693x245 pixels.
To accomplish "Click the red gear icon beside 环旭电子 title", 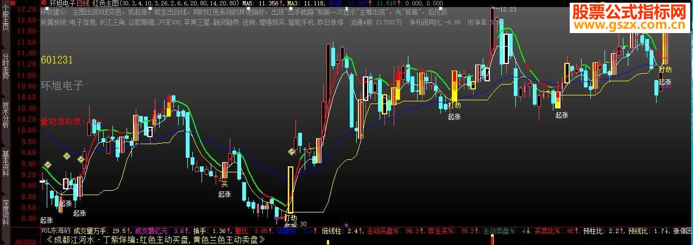I will tap(45, 3).
